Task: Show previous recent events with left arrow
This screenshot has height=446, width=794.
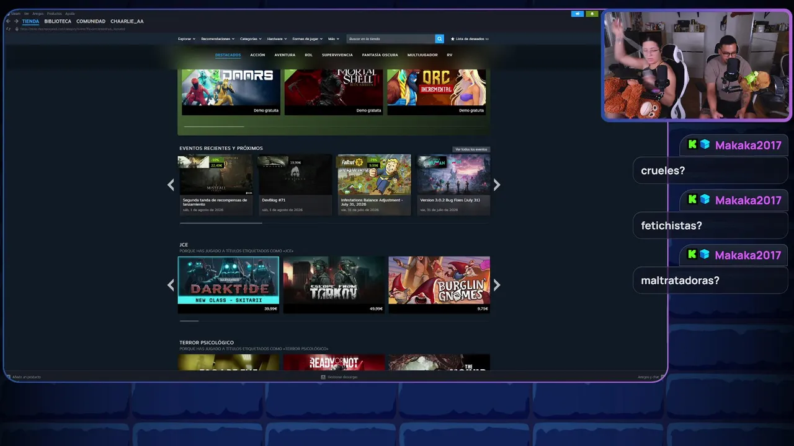Action: [x=171, y=185]
